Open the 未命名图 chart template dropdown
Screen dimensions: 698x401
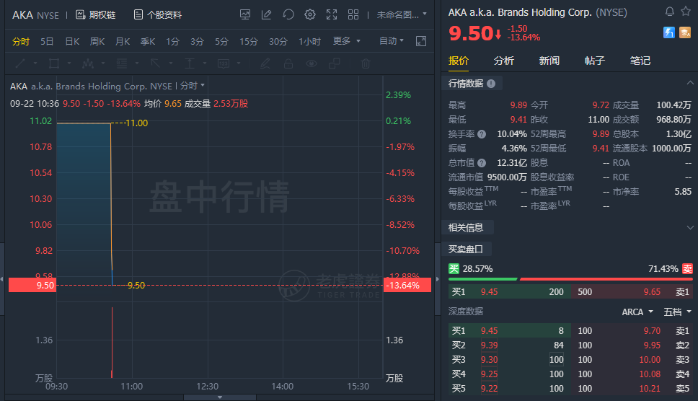pos(402,14)
